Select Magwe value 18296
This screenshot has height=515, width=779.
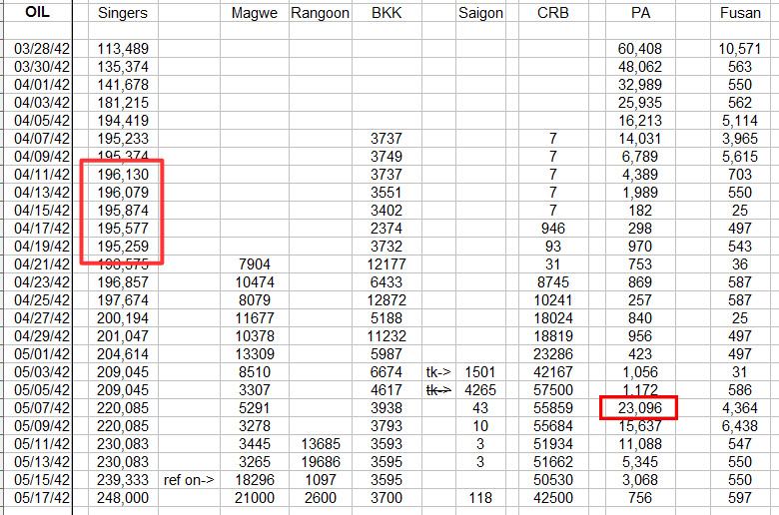255,480
